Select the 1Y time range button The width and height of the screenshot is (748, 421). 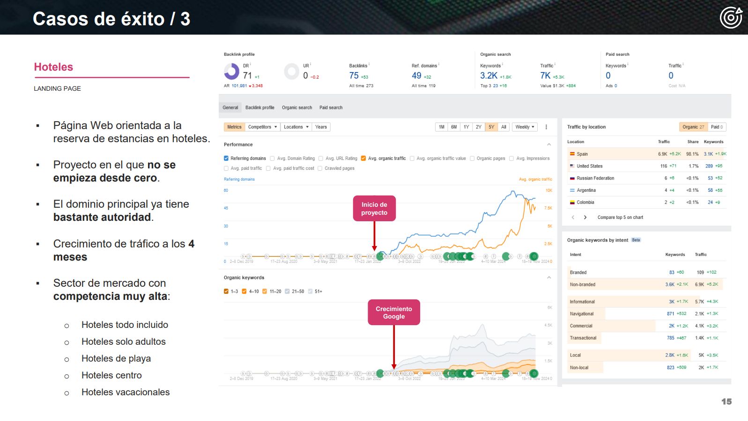click(466, 127)
